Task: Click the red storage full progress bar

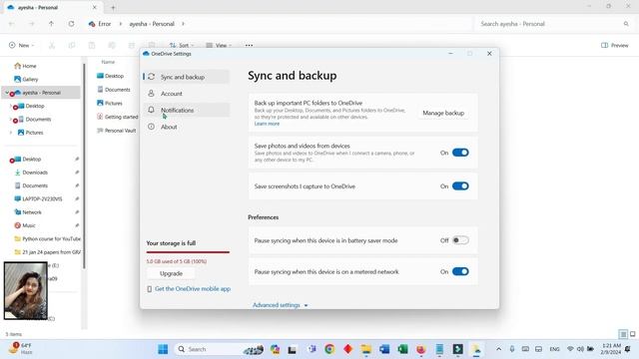Action: pyautogui.click(x=188, y=252)
